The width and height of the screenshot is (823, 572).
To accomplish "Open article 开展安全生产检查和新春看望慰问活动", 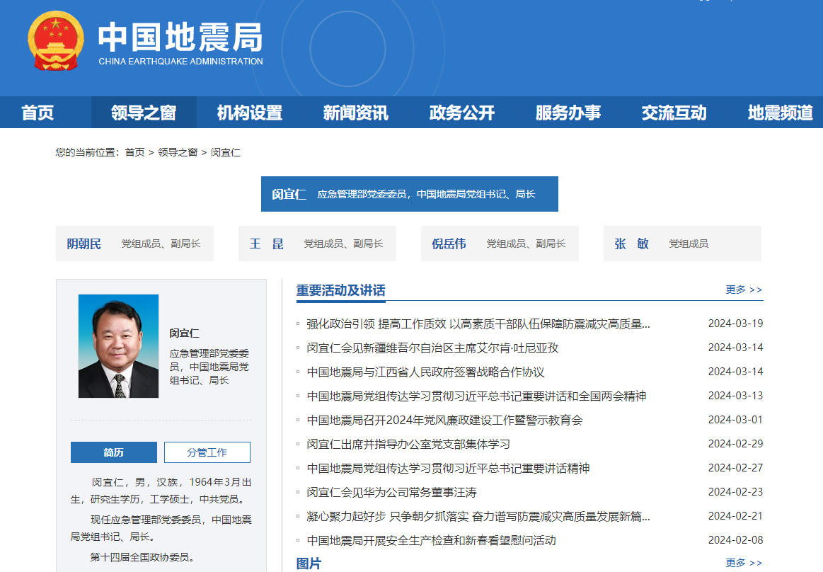I will tap(432, 540).
